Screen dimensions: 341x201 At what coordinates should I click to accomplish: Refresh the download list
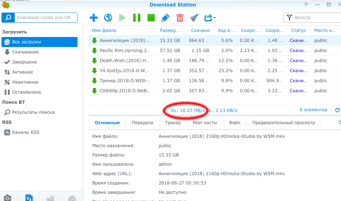coord(337,110)
